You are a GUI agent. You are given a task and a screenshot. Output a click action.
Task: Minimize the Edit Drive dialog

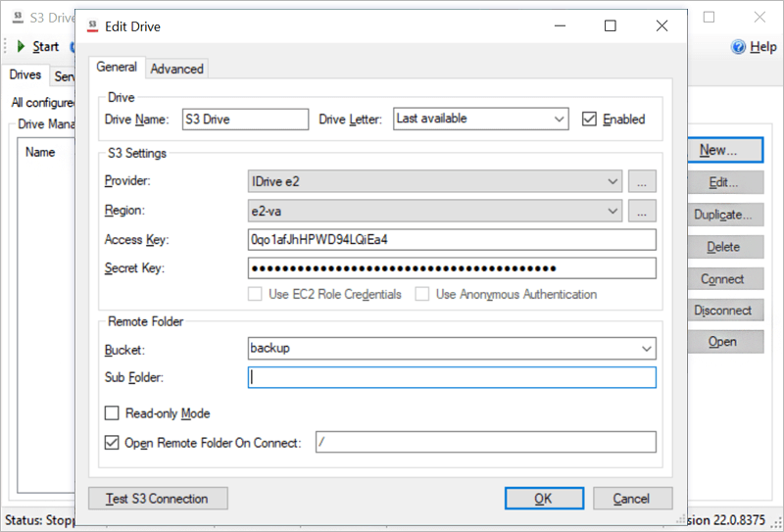coord(560,25)
